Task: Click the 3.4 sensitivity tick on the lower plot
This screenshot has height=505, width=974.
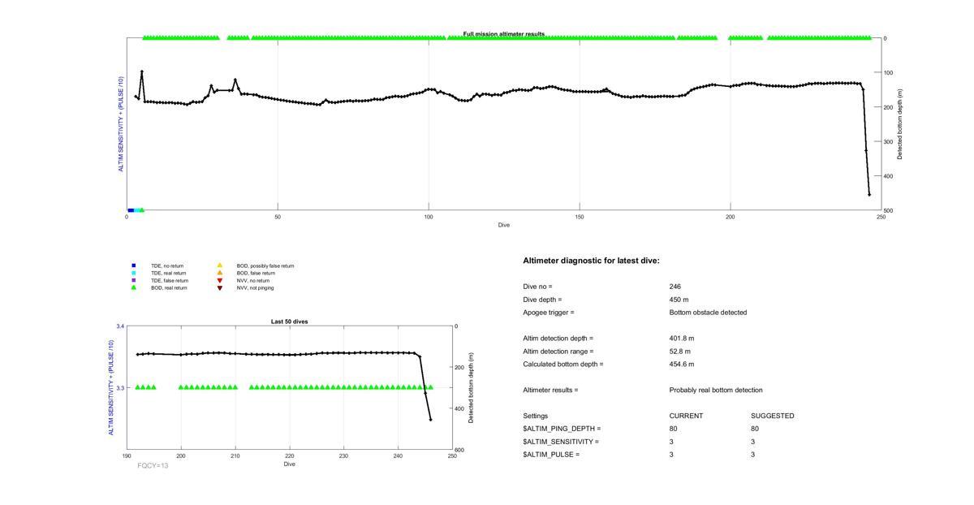Action: 120,326
